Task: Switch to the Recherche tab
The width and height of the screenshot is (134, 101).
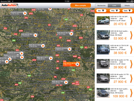Action: [101, 6]
